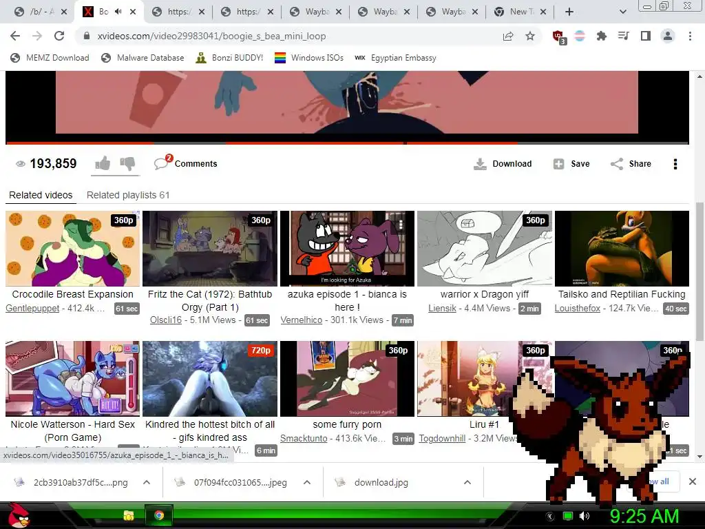Open the Angry Birds start button
Screen dimensions: 705x529
pyautogui.click(x=18, y=515)
